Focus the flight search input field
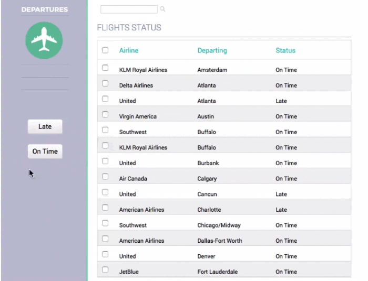The image size is (368, 281). 129,9
